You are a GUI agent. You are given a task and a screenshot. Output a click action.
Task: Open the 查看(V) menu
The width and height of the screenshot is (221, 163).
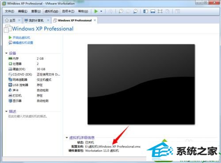(36, 11)
